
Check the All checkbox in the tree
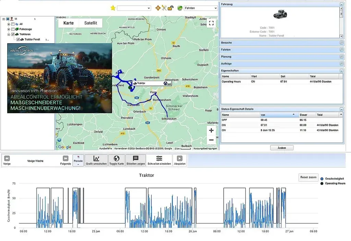point(13,24)
